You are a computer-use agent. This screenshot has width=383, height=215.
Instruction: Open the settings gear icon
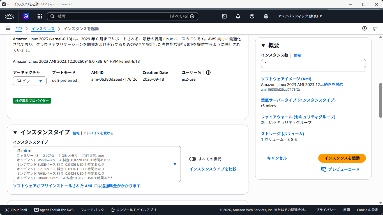[266, 16]
